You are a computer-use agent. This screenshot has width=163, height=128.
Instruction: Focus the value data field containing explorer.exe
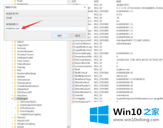pyautogui.click(x=46, y=29)
